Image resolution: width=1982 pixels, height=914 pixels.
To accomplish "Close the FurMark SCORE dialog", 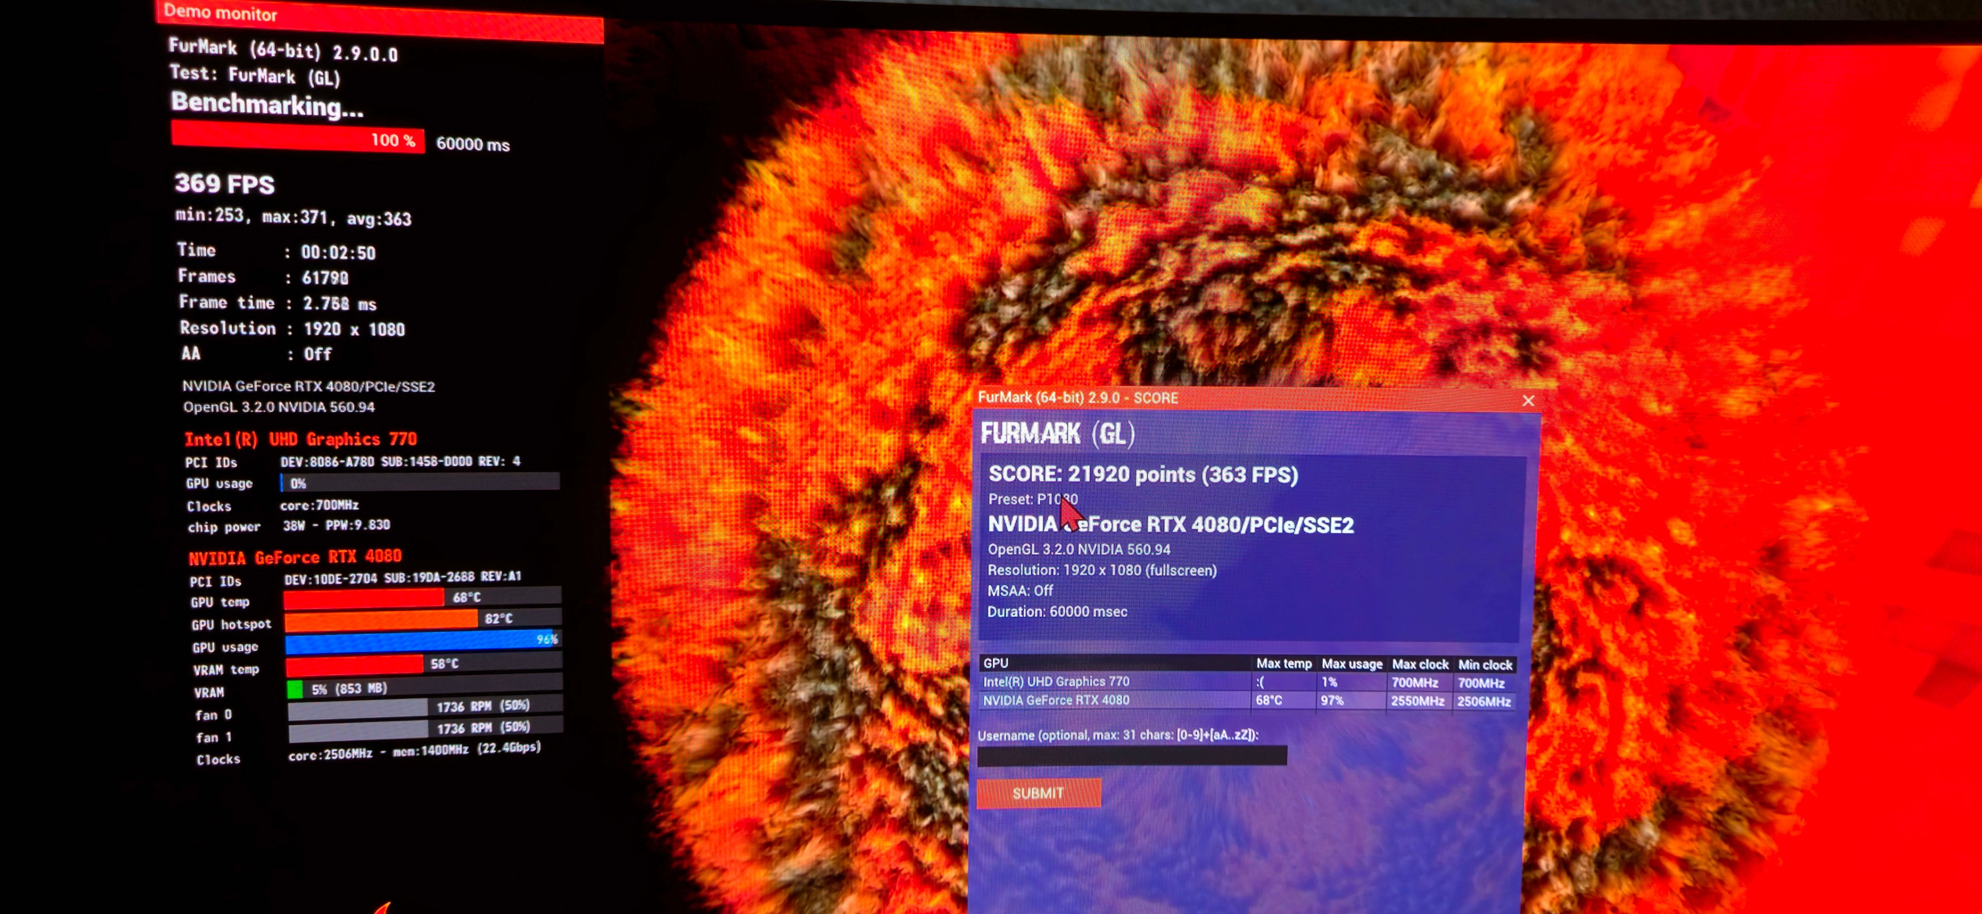I will (x=1528, y=400).
